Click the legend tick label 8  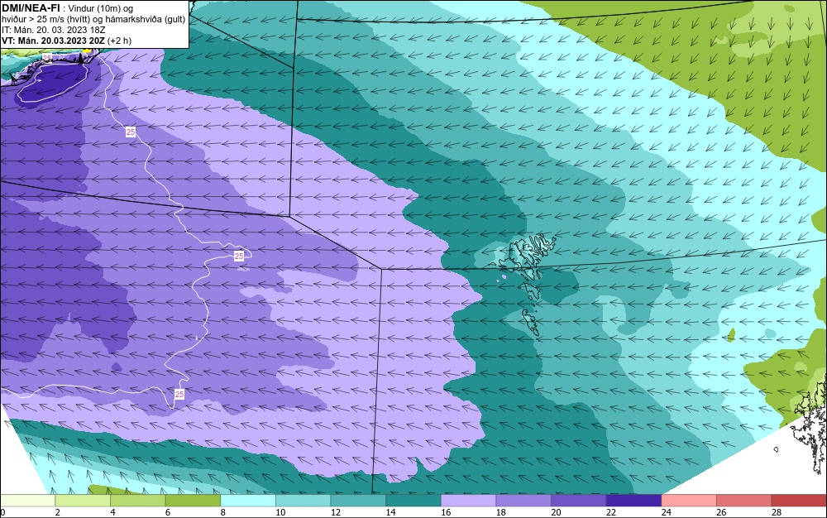[x=223, y=512]
